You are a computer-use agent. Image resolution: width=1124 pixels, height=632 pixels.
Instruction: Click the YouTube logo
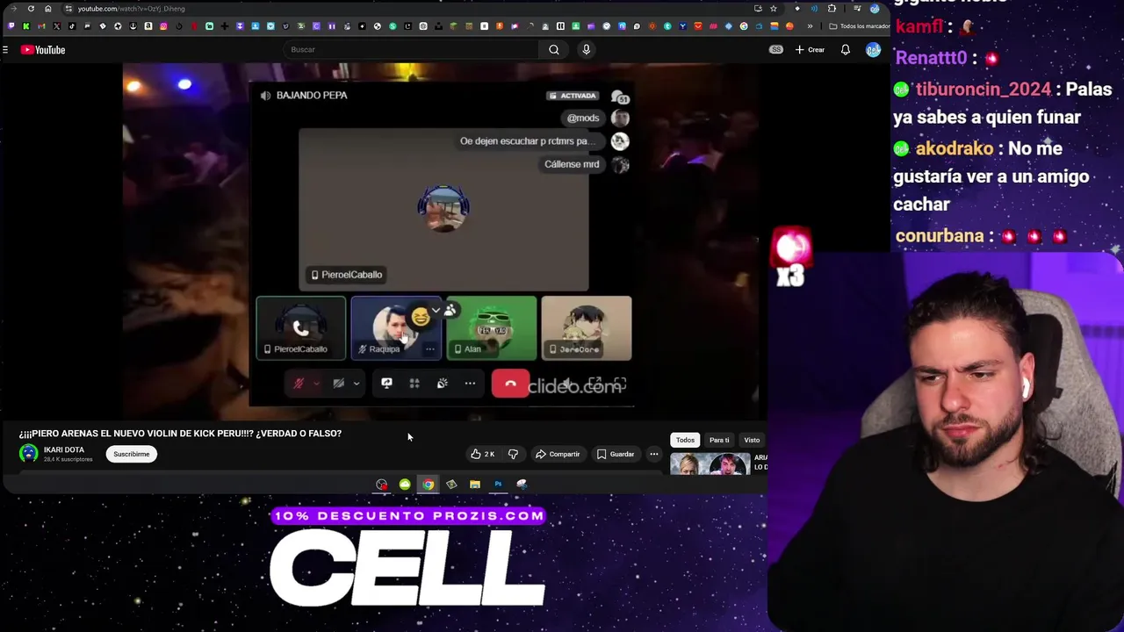43,50
